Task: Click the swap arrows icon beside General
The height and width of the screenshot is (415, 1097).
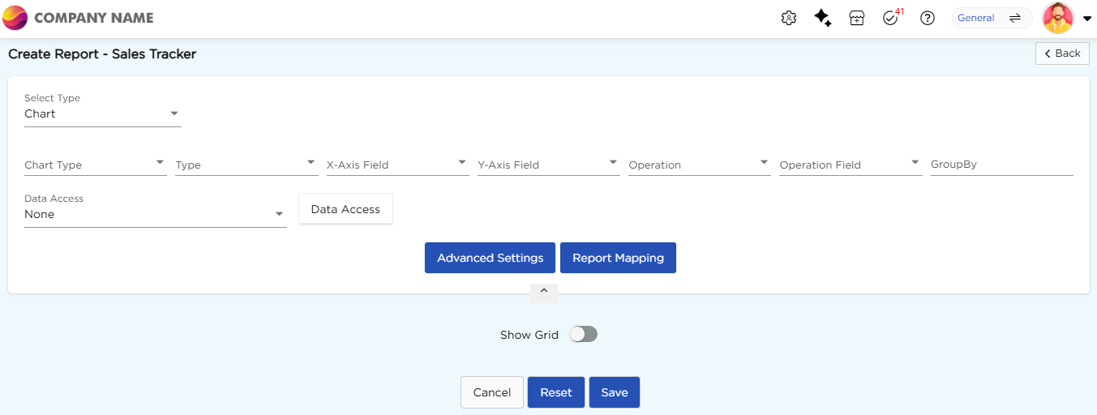Action: [x=1014, y=18]
